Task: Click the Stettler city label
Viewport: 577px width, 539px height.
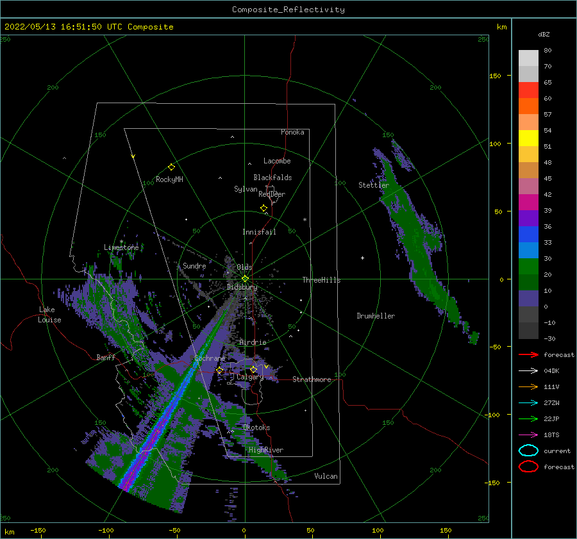Action: tap(374, 185)
